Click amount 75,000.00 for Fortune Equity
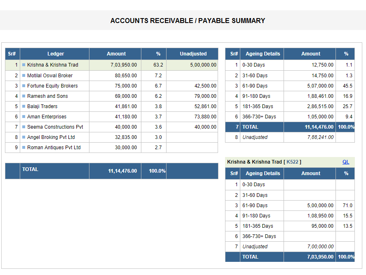 (126, 86)
